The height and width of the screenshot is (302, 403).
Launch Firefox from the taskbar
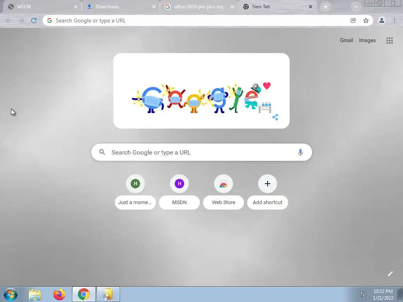point(59,294)
